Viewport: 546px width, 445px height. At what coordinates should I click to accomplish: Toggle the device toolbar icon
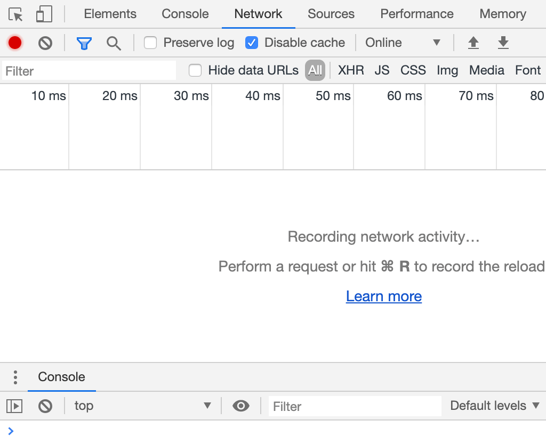(x=44, y=14)
